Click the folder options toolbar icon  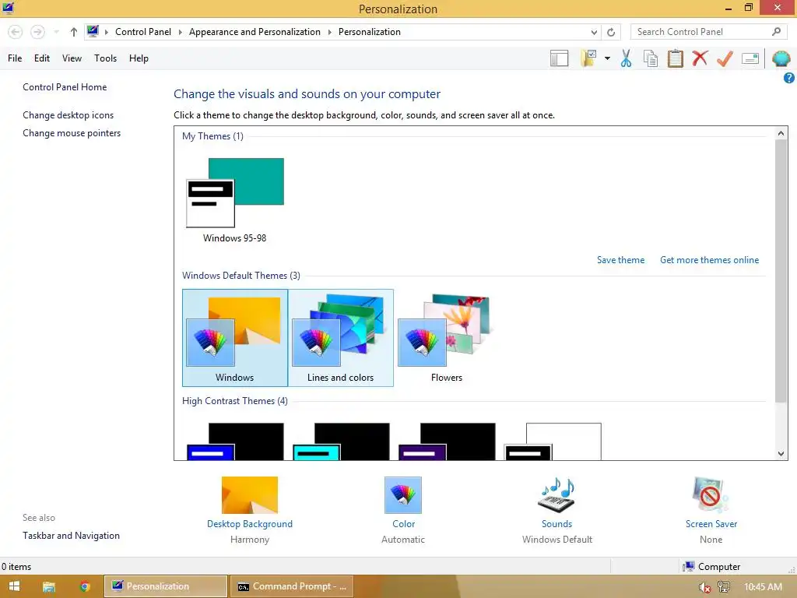coord(588,58)
